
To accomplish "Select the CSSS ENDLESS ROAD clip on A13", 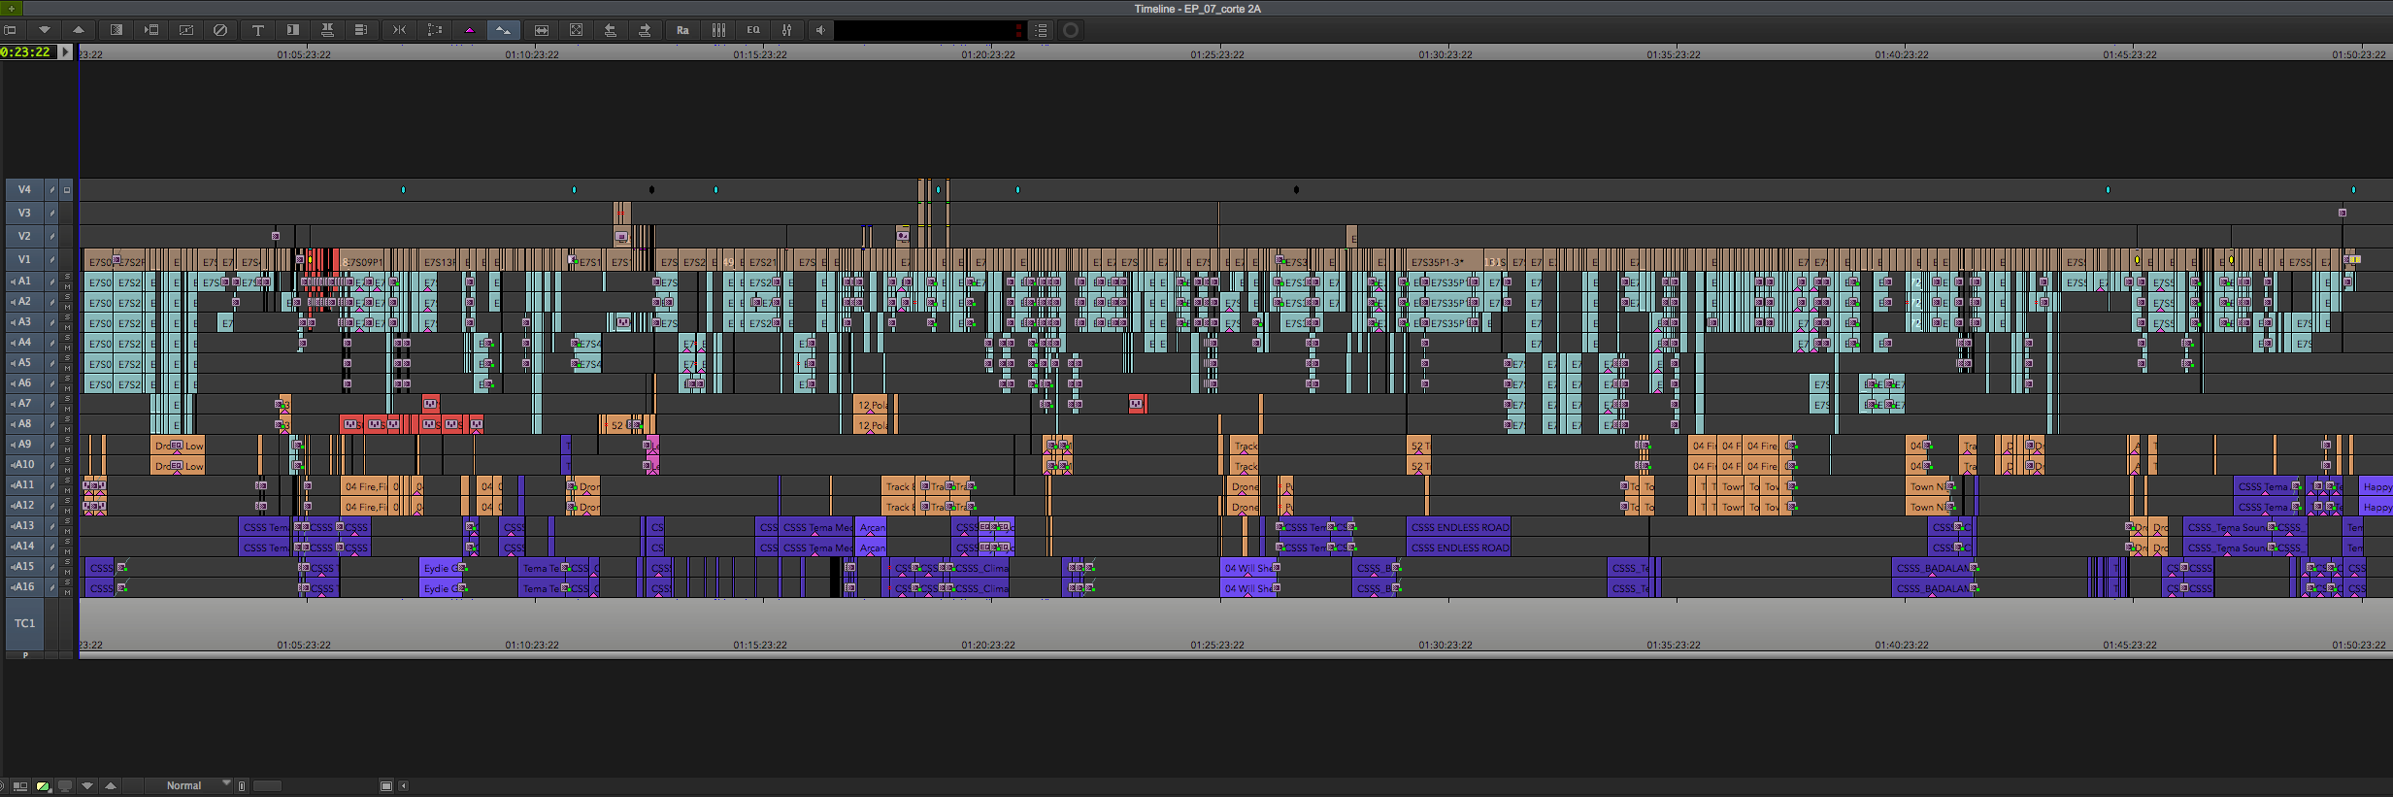I will click(1460, 527).
